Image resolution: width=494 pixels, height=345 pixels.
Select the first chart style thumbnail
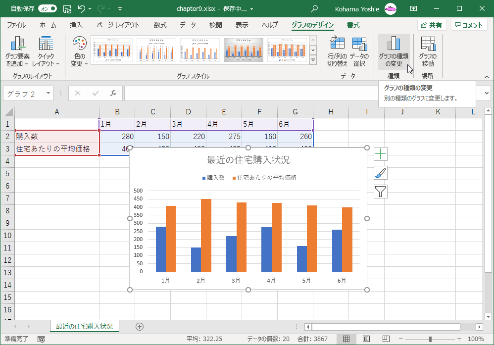[x=112, y=50]
